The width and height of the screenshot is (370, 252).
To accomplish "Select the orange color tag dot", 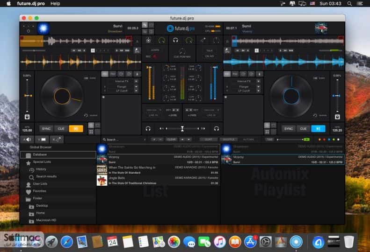I will click(x=319, y=140).
